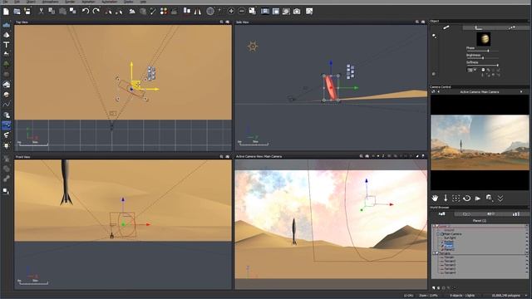Select Sun light in World Browser
The image size is (532, 299).
[x=450, y=238]
